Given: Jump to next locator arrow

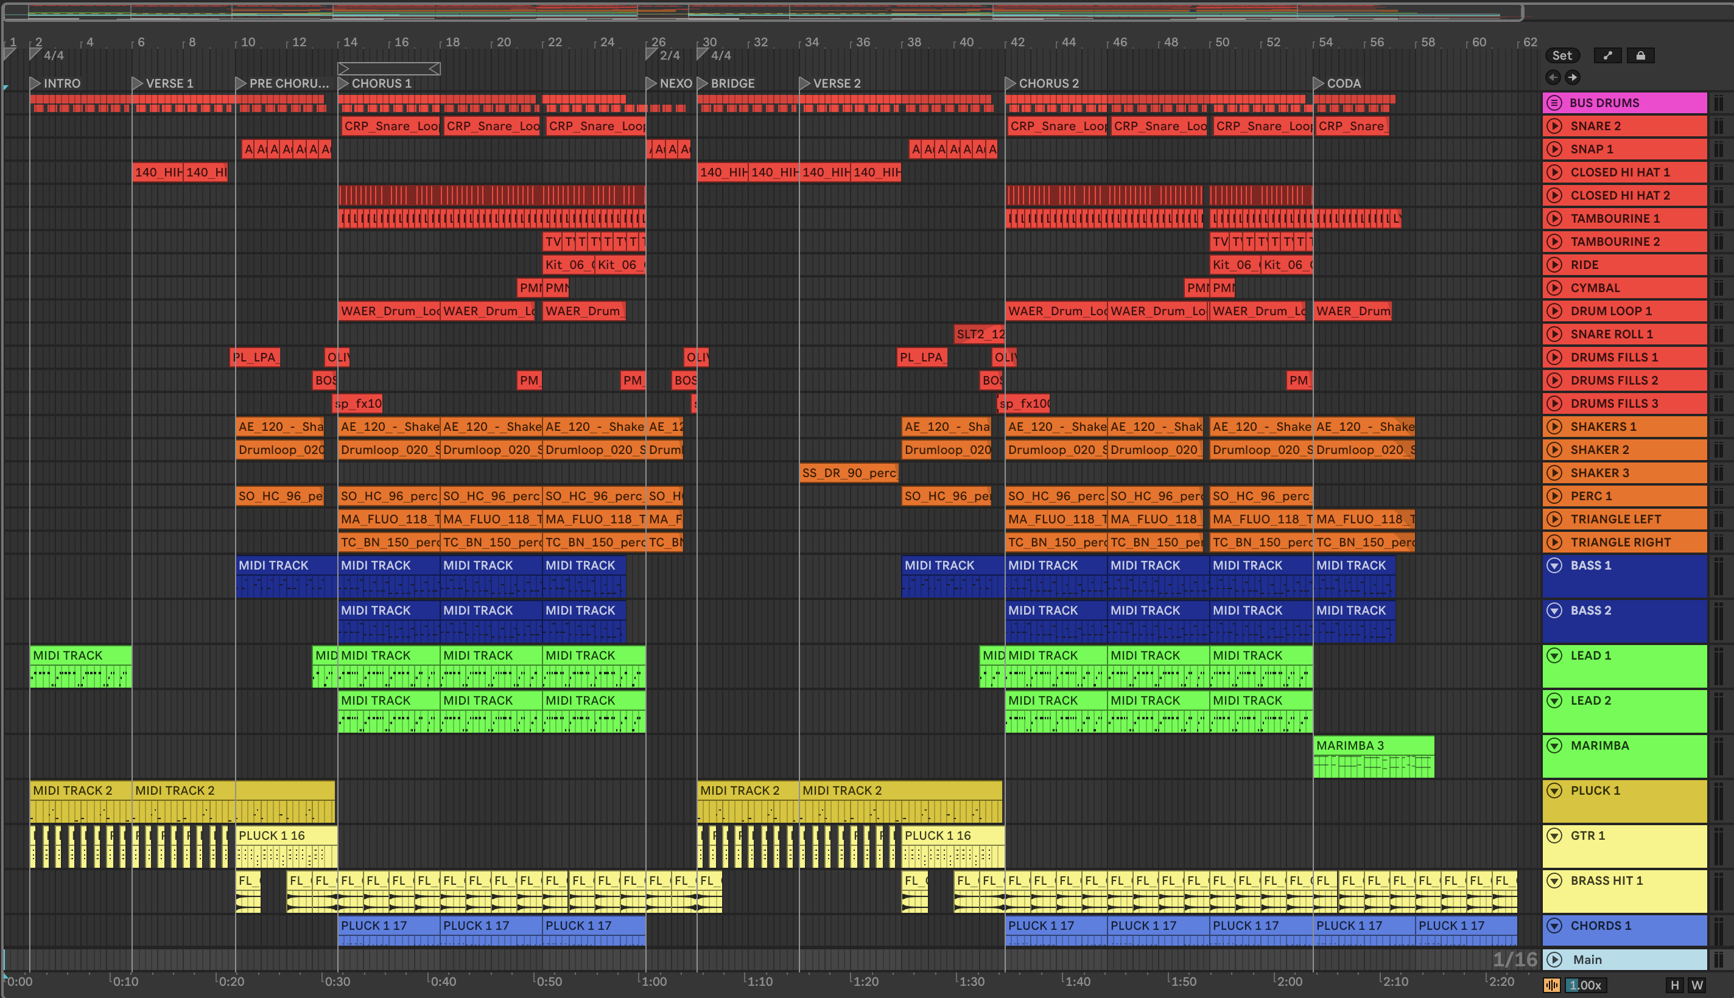Looking at the screenshot, I should [x=1573, y=77].
